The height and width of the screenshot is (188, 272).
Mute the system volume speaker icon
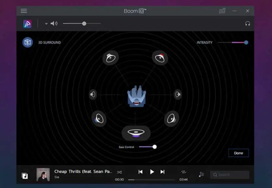click(x=54, y=23)
